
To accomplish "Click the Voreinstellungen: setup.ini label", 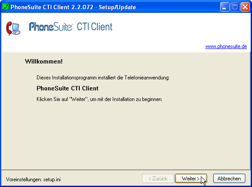I will (x=33, y=179).
